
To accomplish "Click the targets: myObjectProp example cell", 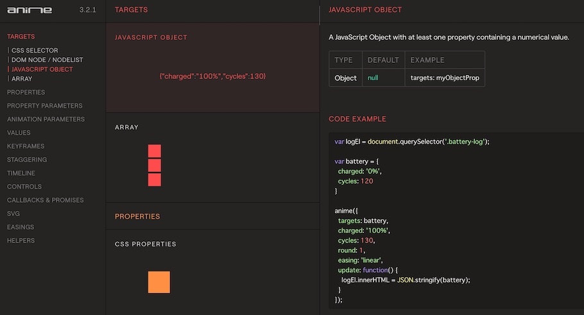I will click(x=445, y=78).
